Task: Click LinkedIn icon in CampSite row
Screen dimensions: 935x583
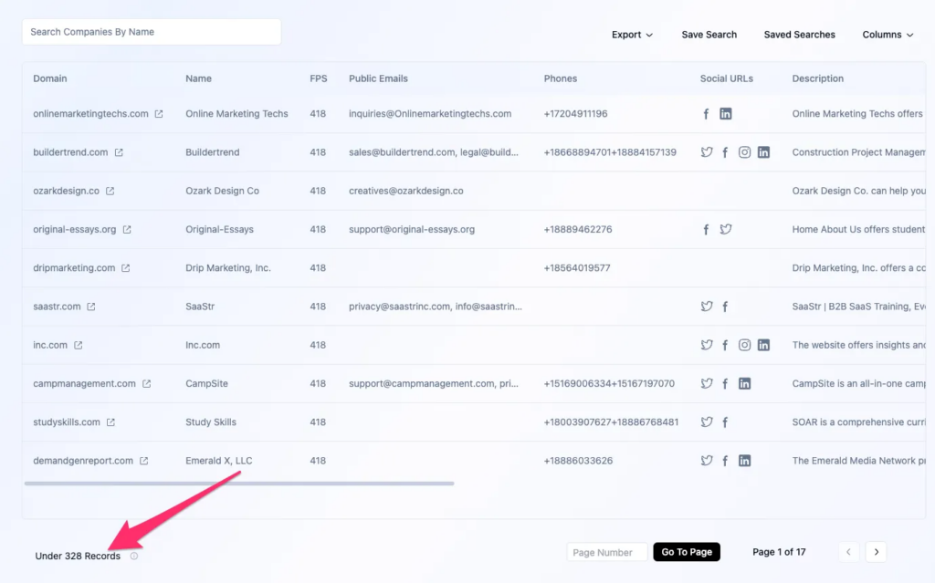Action: click(744, 384)
